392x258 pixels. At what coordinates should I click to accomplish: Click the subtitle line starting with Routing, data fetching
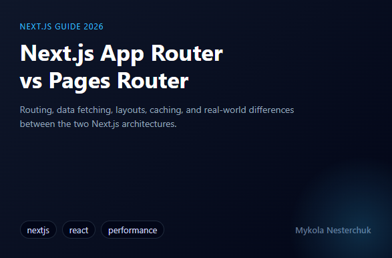point(157,110)
